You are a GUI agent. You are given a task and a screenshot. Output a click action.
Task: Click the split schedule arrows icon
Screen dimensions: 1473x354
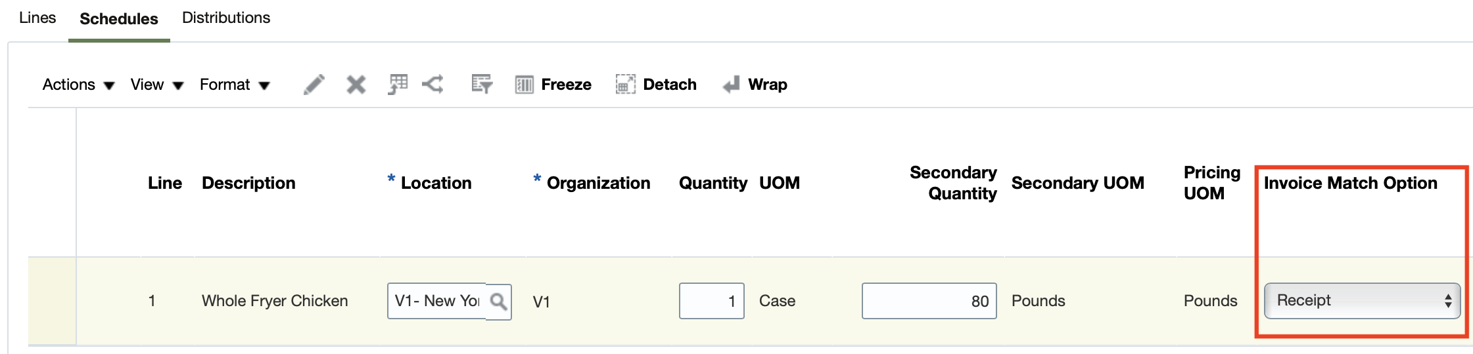click(x=433, y=85)
